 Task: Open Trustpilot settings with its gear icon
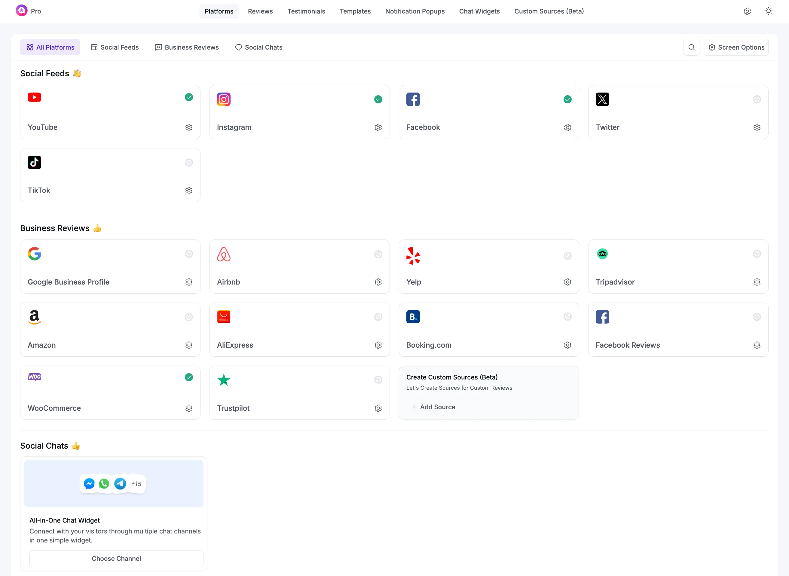point(378,408)
